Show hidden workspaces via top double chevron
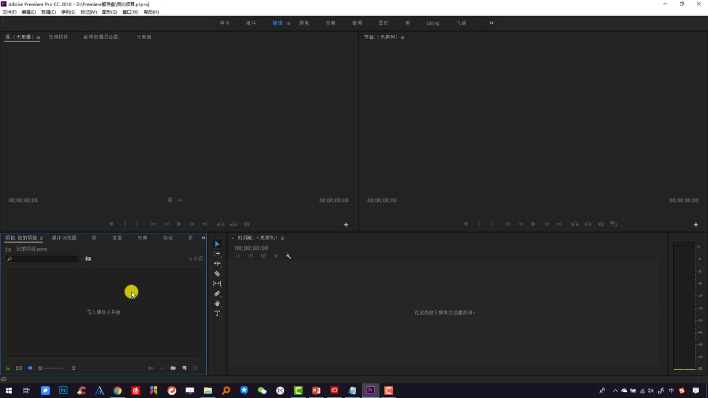The height and width of the screenshot is (398, 708). (491, 23)
